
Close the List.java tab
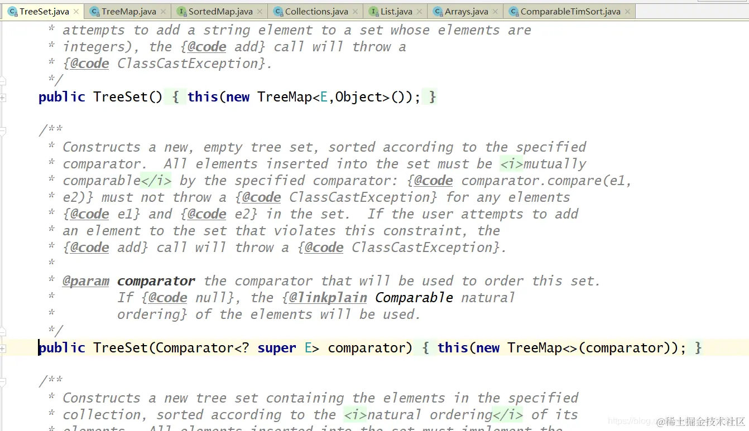point(420,12)
